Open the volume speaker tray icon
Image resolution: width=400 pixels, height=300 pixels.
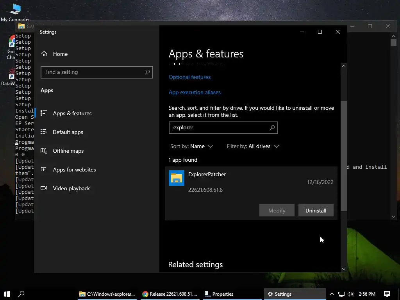pyautogui.click(x=350, y=294)
